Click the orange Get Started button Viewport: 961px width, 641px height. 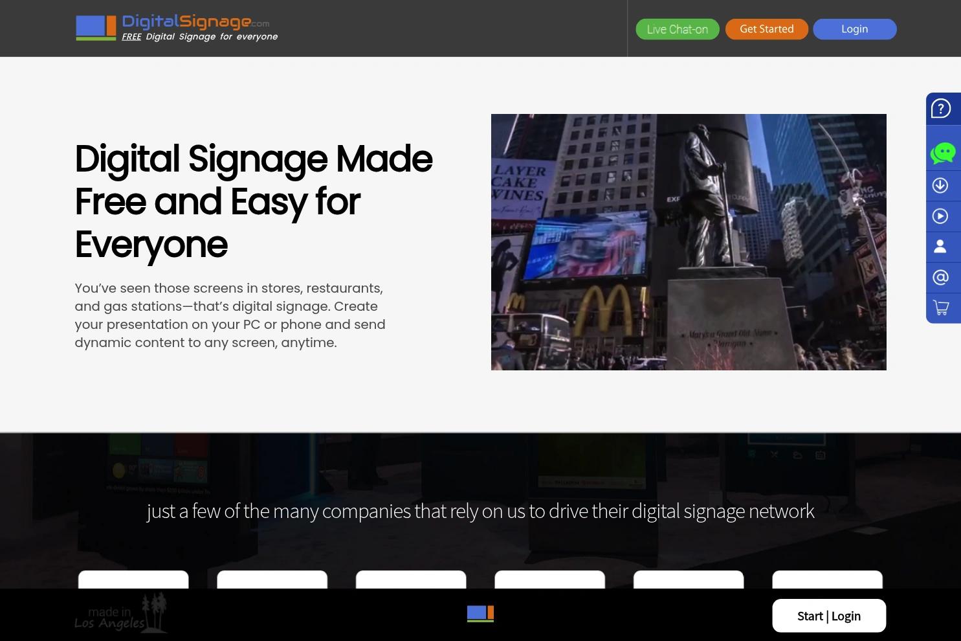pyautogui.click(x=766, y=29)
